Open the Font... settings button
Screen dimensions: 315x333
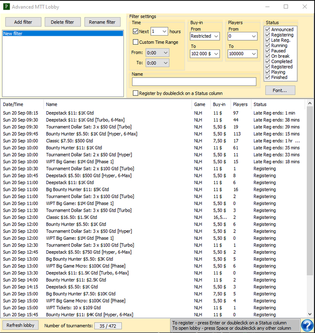[280, 90]
